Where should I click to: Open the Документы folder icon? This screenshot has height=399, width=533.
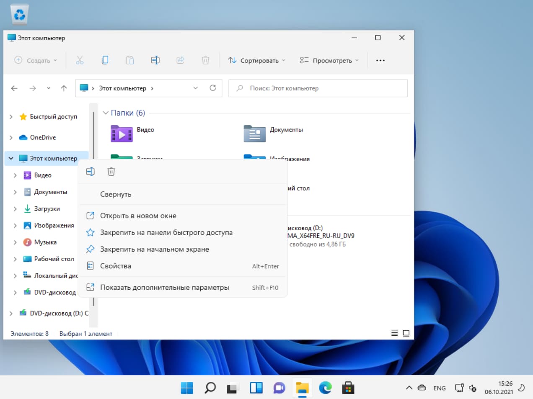coord(254,134)
